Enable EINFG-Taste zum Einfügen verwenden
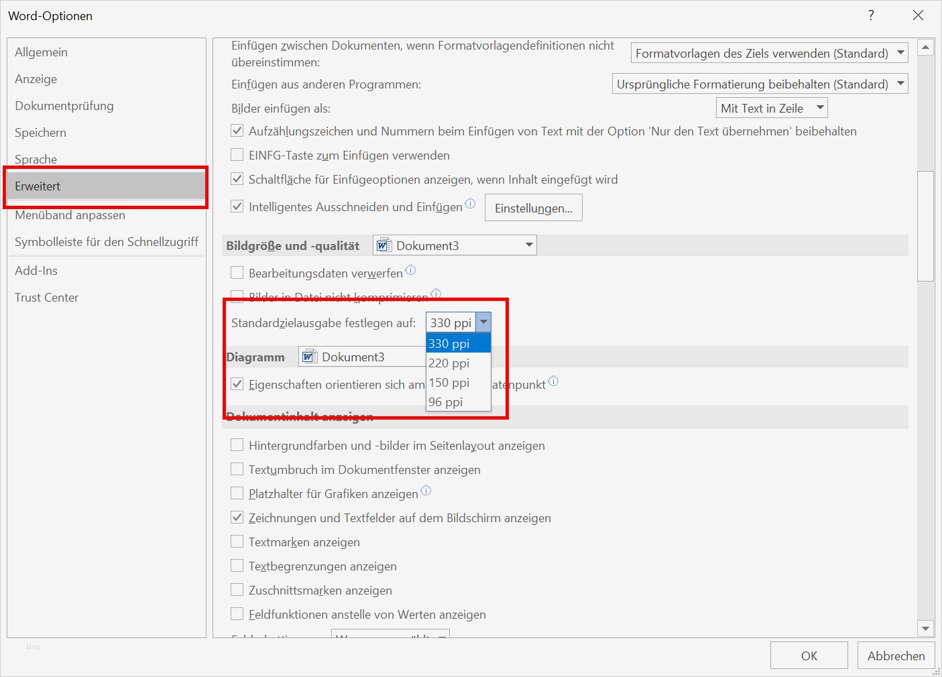 point(237,155)
